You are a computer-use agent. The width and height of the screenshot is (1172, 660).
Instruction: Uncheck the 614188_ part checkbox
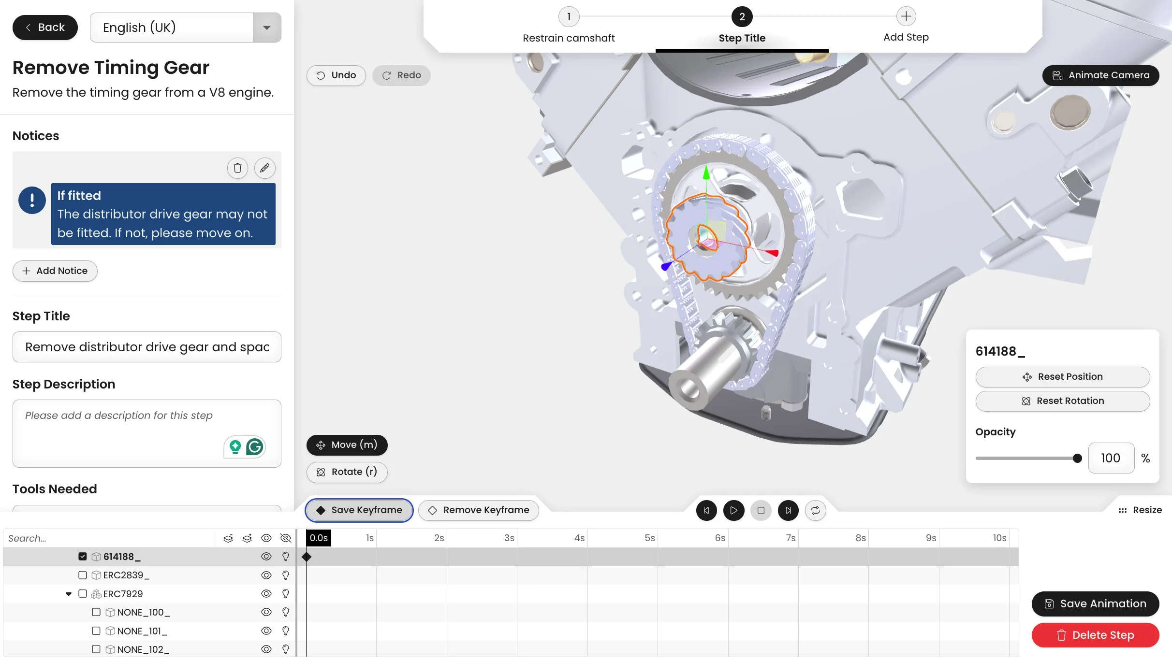[83, 557]
